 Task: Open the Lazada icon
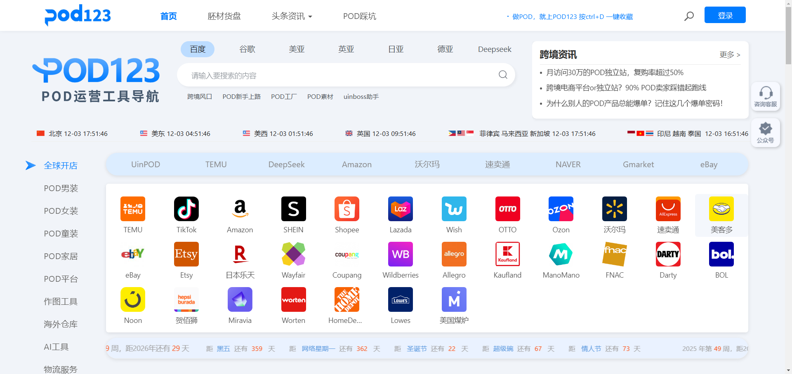400,209
